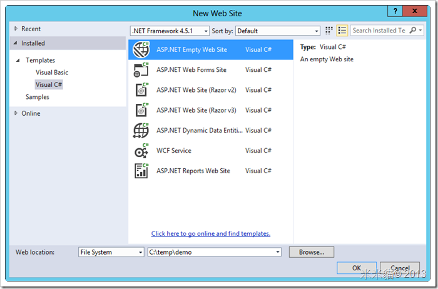438x289 pixels.
Task: Collapse the Templates tree arrow
Action: click(18, 60)
